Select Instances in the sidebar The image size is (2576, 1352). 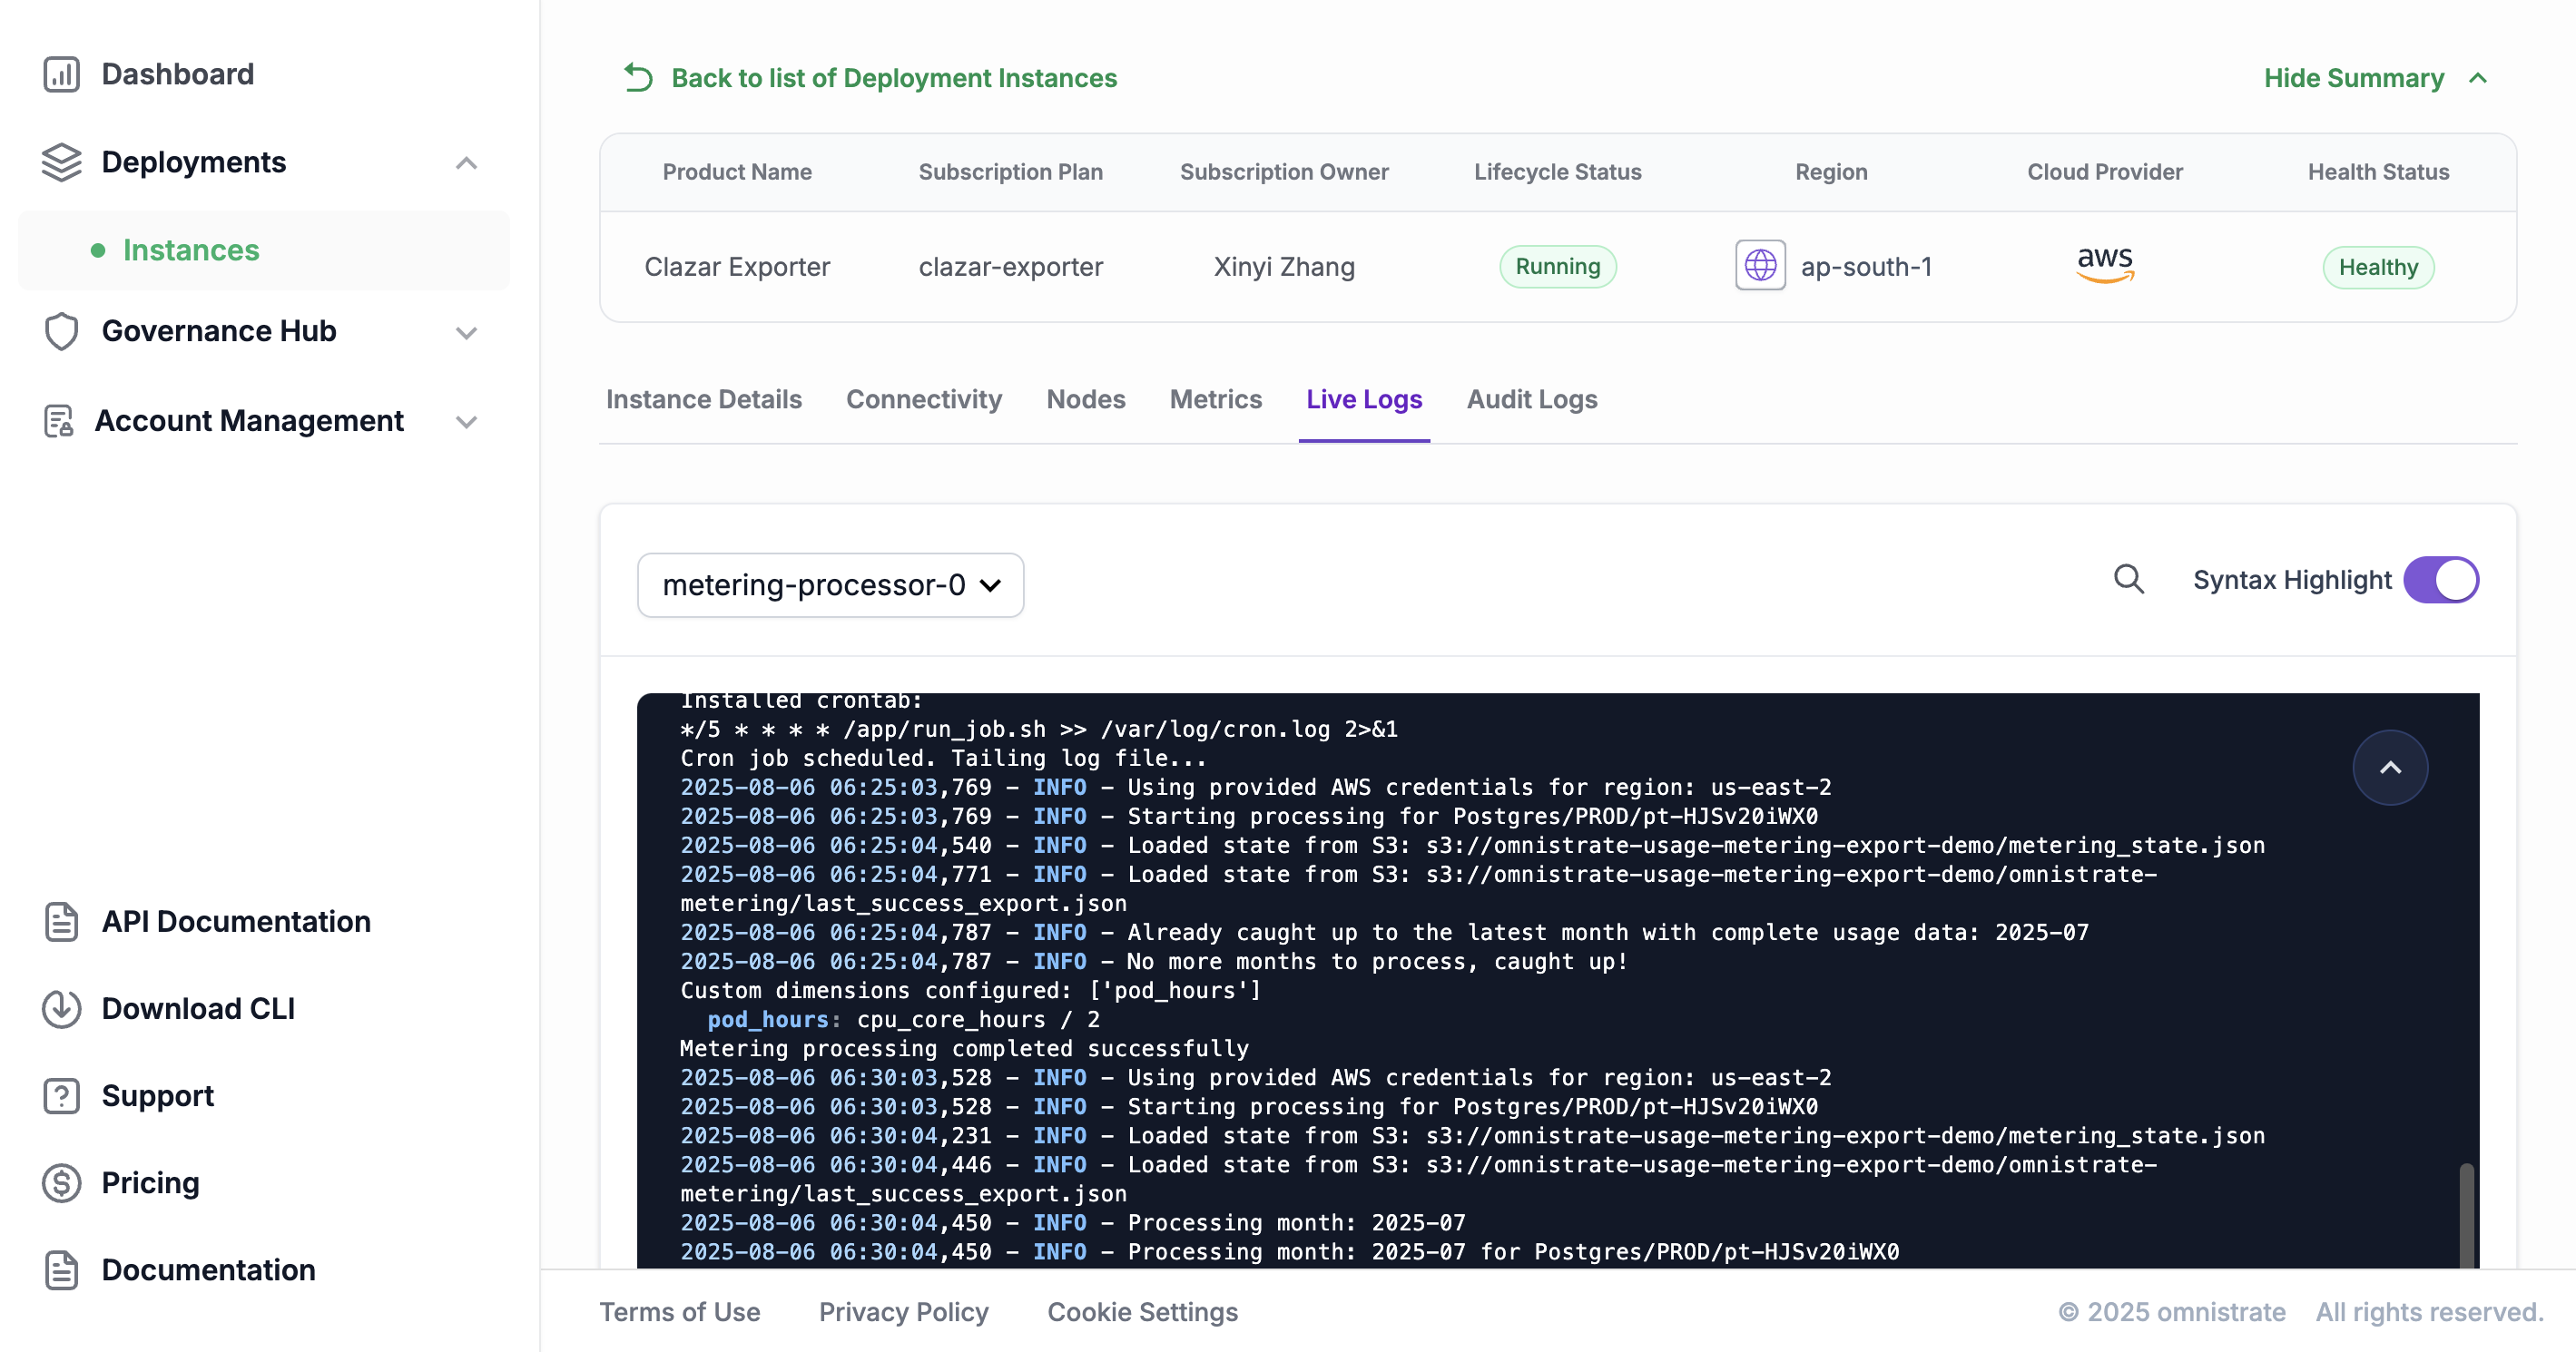point(264,250)
